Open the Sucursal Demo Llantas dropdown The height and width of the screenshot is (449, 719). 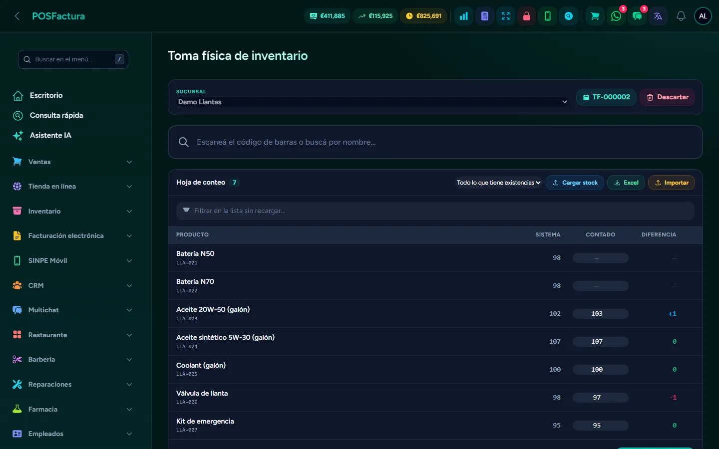[372, 102]
